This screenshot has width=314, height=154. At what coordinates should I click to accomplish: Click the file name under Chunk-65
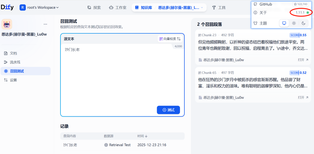click(x=224, y=97)
